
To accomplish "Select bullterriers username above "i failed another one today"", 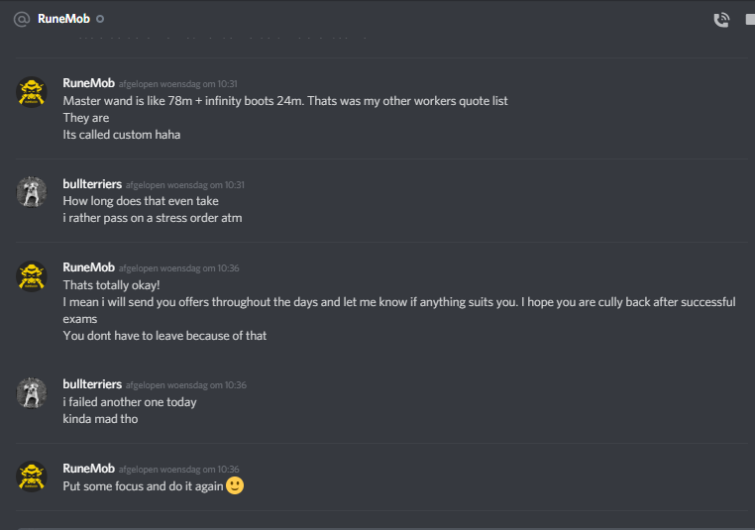I will (x=92, y=384).
